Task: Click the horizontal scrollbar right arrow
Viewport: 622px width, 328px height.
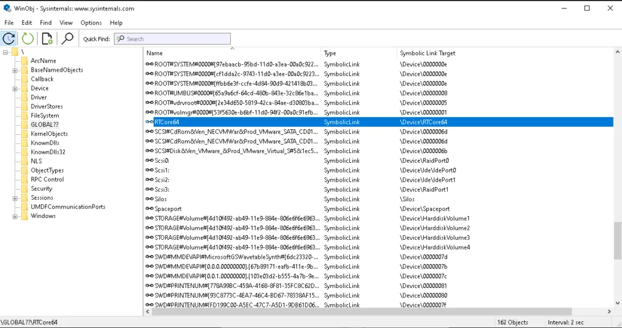Action: click(x=609, y=312)
